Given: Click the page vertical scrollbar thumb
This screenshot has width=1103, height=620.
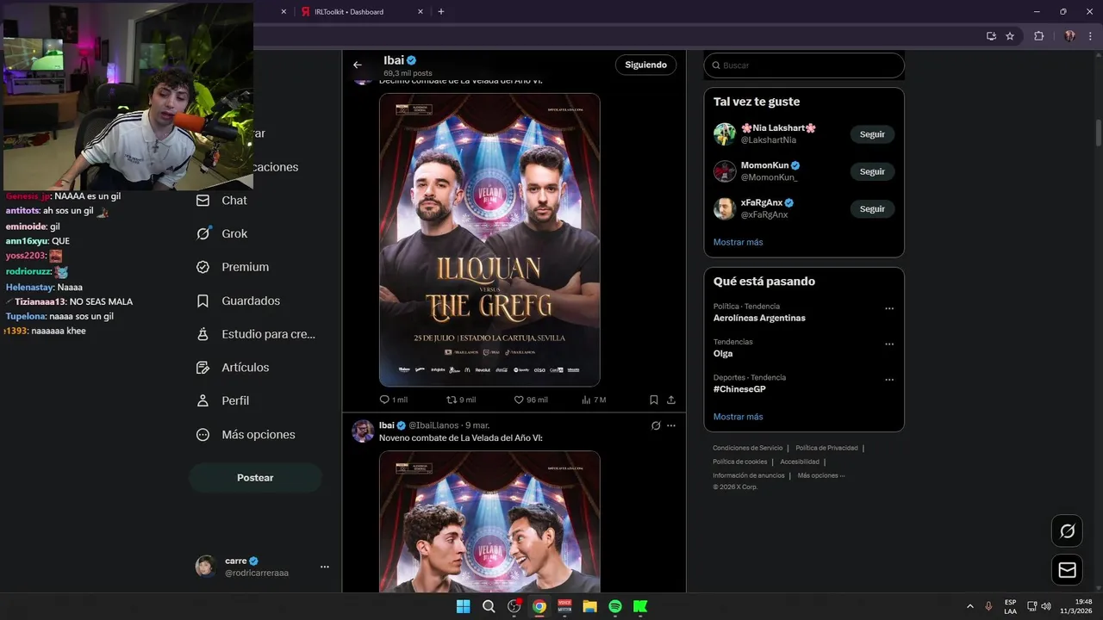Looking at the screenshot, I should point(1098,133).
